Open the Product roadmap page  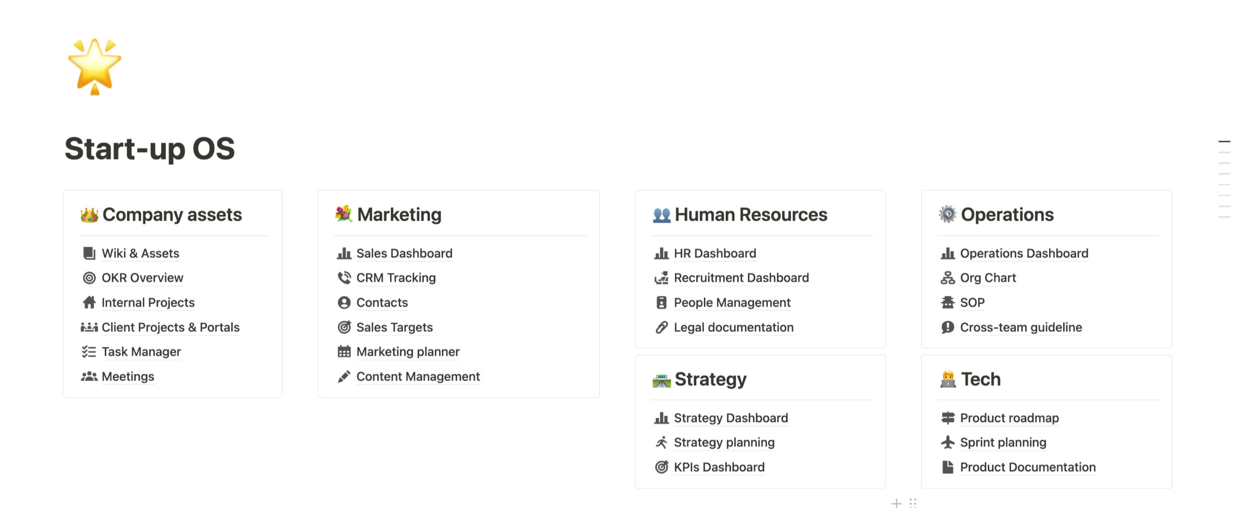1009,418
